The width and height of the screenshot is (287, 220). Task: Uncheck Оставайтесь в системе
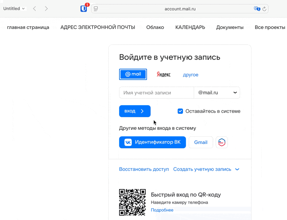tap(180, 111)
